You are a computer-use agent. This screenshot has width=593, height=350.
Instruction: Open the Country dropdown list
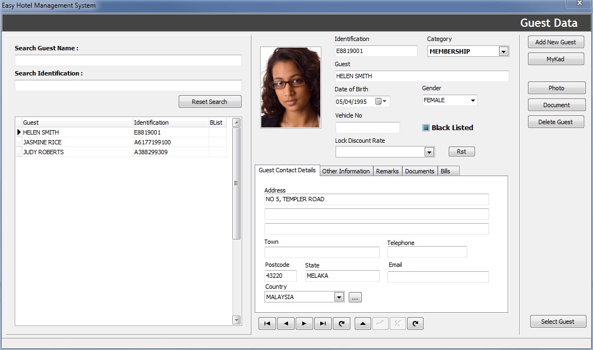pos(339,297)
